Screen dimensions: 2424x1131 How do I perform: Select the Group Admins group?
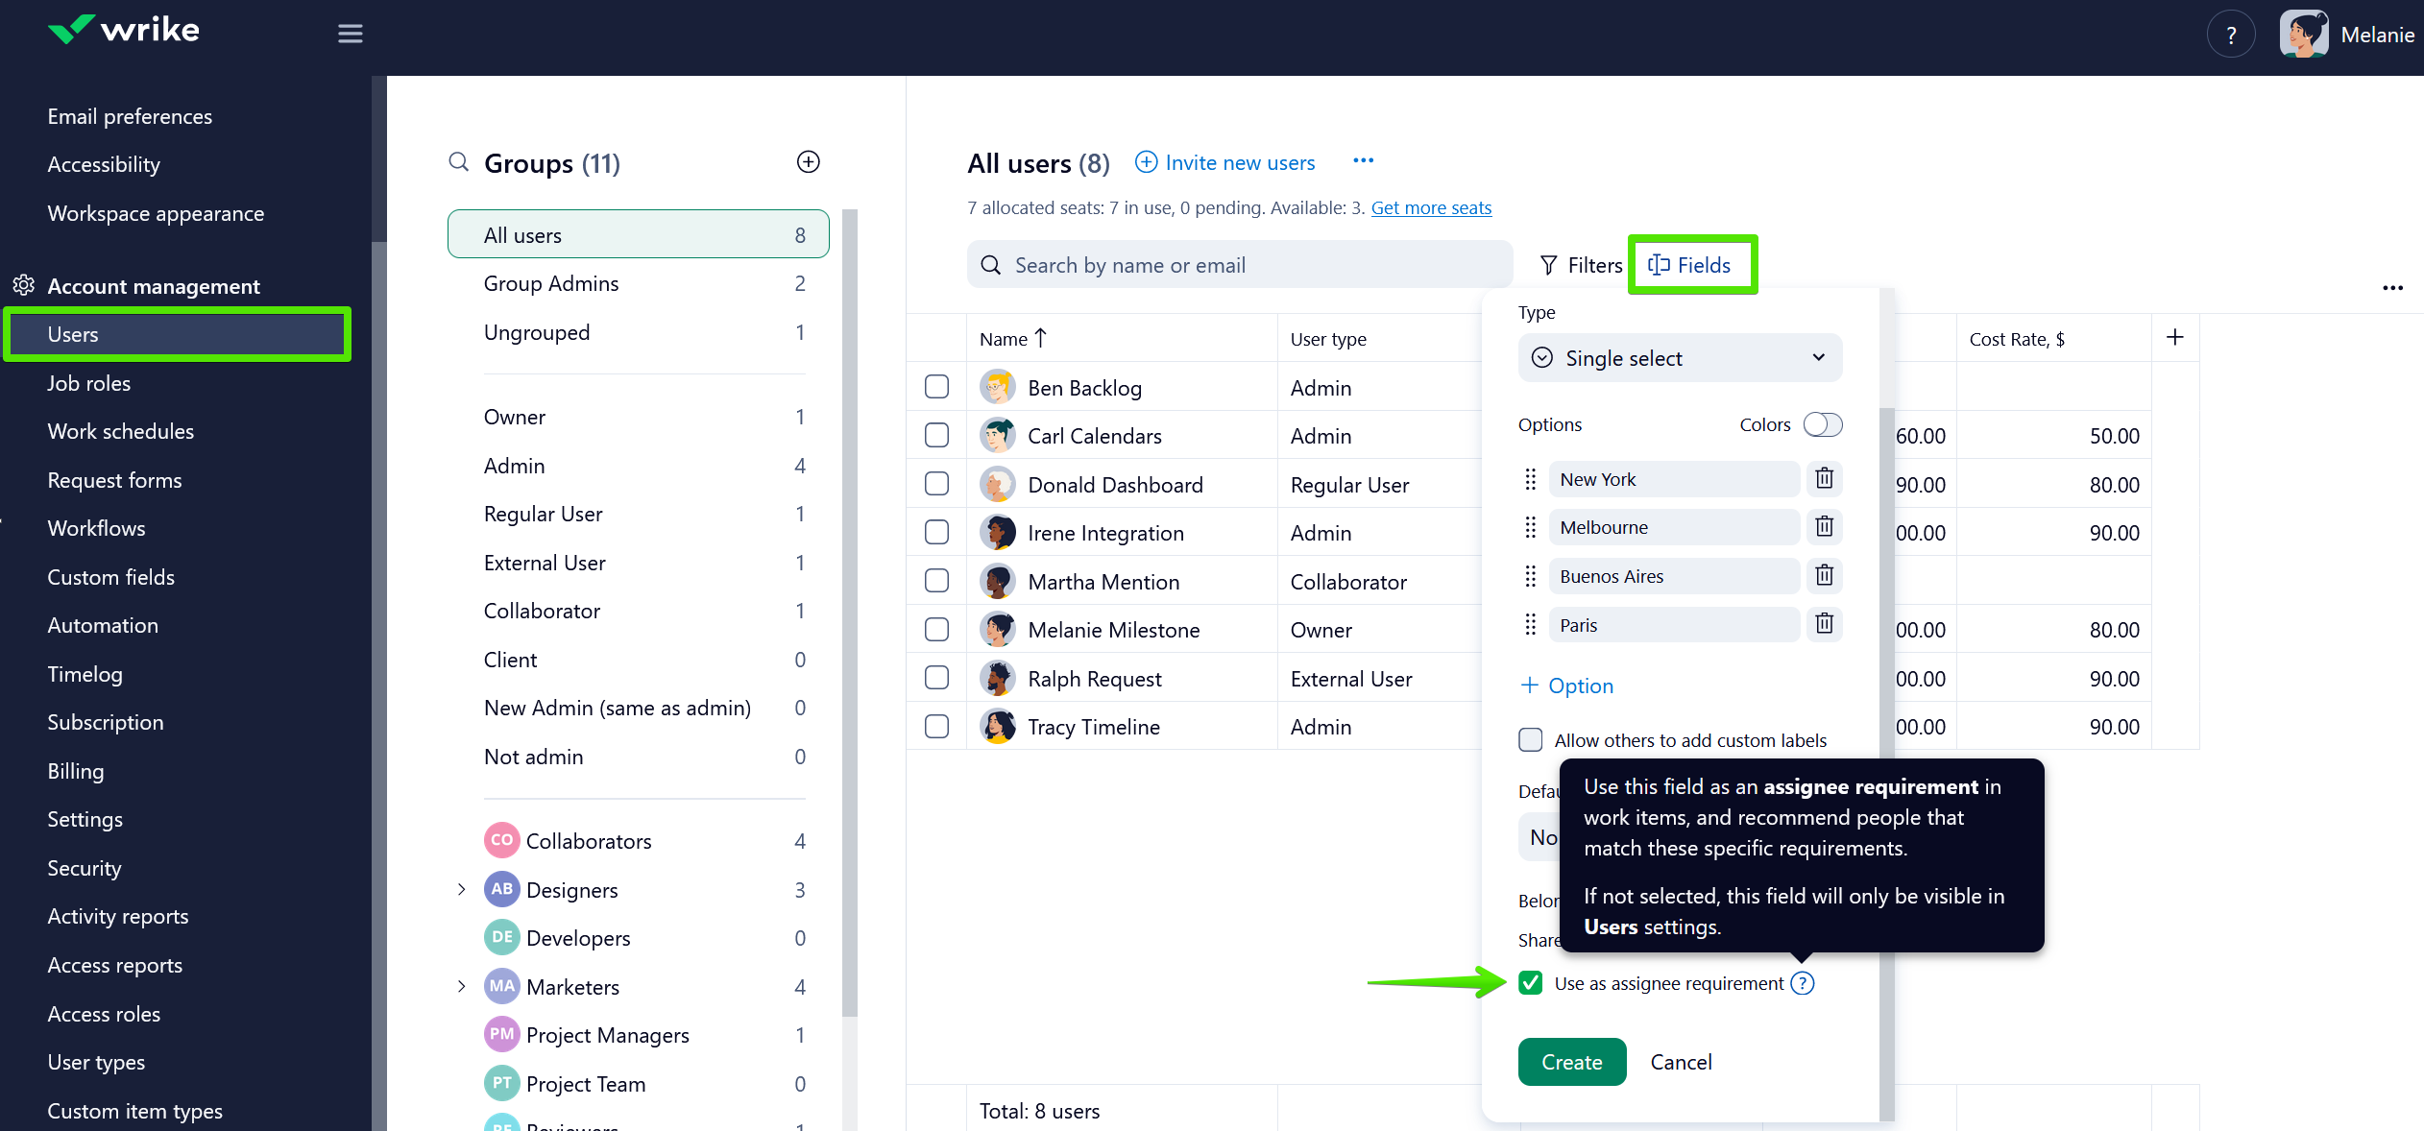coord(551,284)
